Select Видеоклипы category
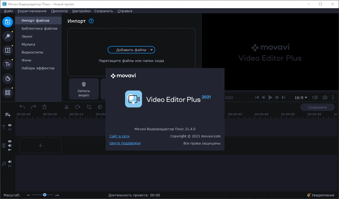This screenshot has height=199, width=339. click(38, 52)
